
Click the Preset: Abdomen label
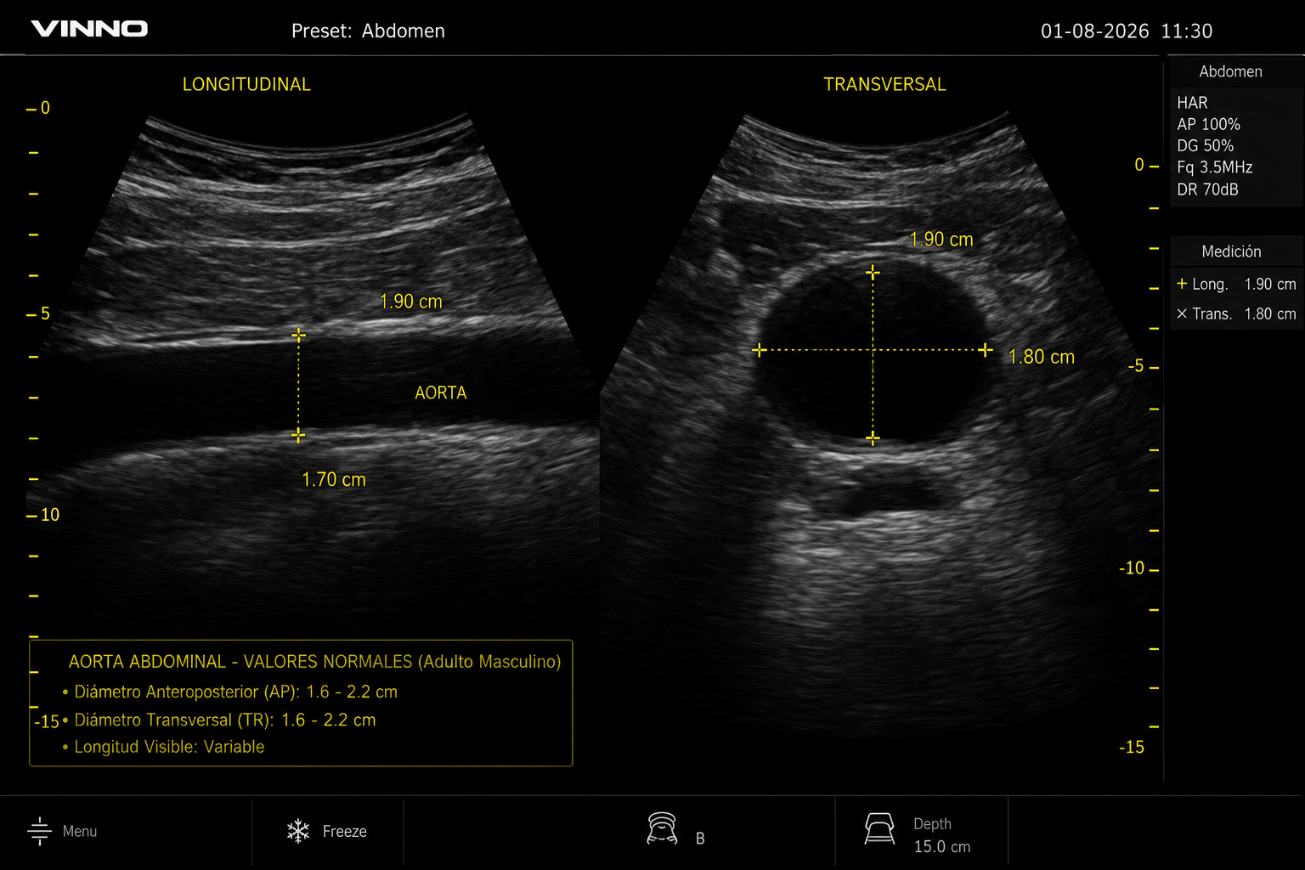tap(368, 31)
